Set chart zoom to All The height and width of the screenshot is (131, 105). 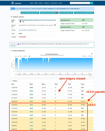29,56
